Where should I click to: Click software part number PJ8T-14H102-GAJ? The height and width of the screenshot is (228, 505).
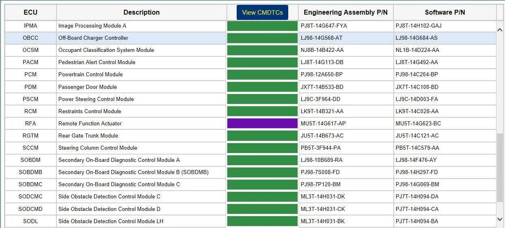419,26
